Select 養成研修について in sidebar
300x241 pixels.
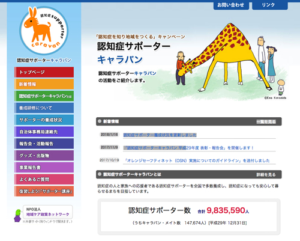[44, 108]
